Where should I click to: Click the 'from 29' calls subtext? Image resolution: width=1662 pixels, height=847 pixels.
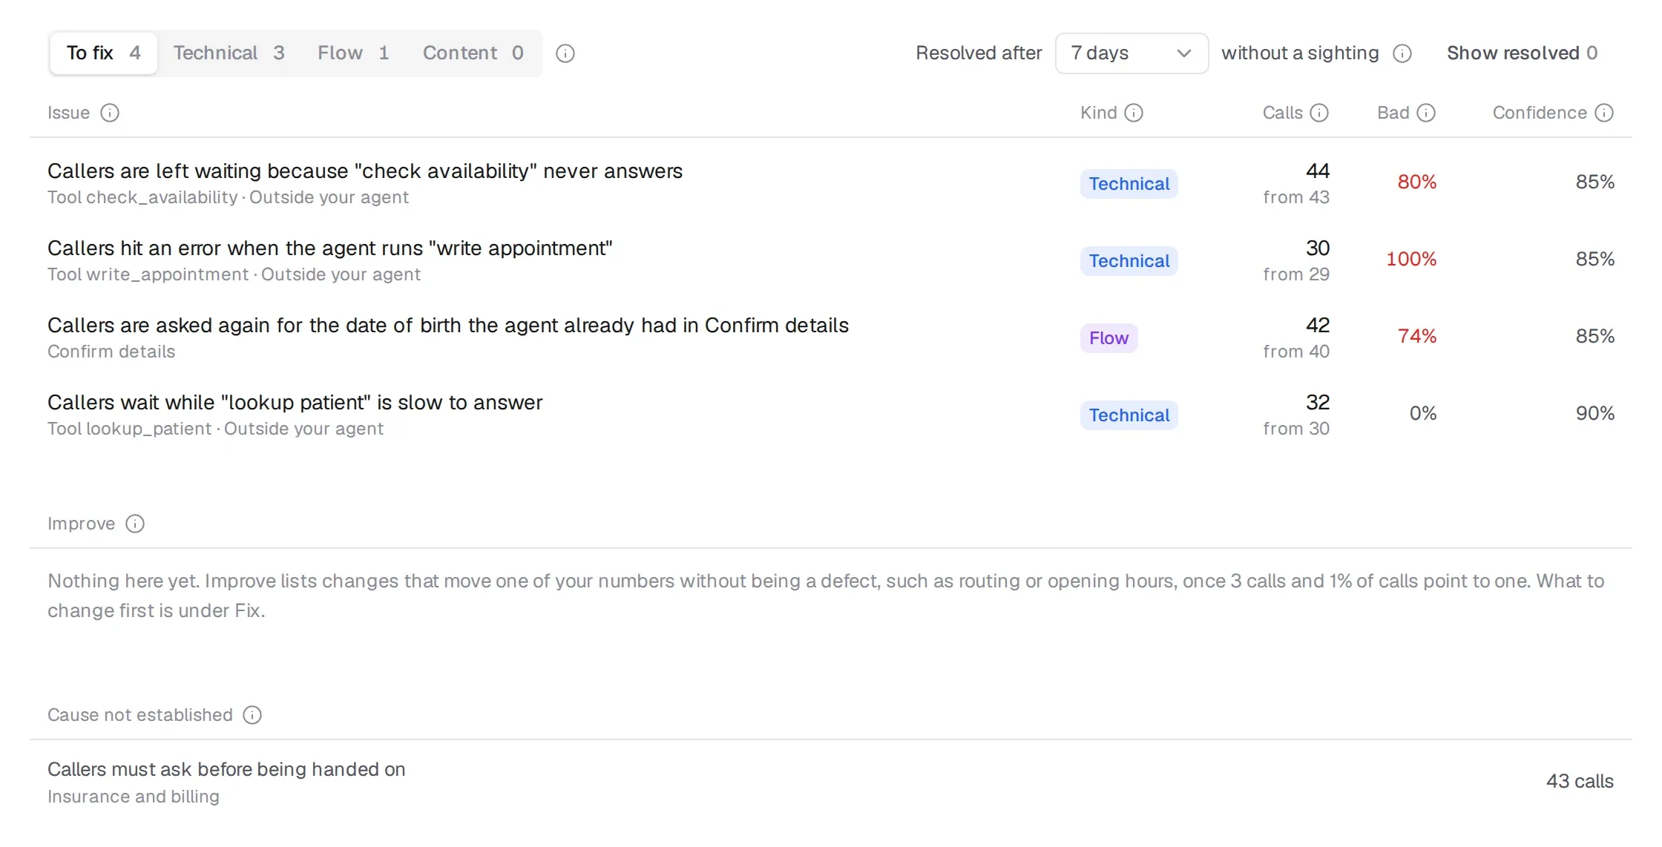pyautogui.click(x=1296, y=274)
